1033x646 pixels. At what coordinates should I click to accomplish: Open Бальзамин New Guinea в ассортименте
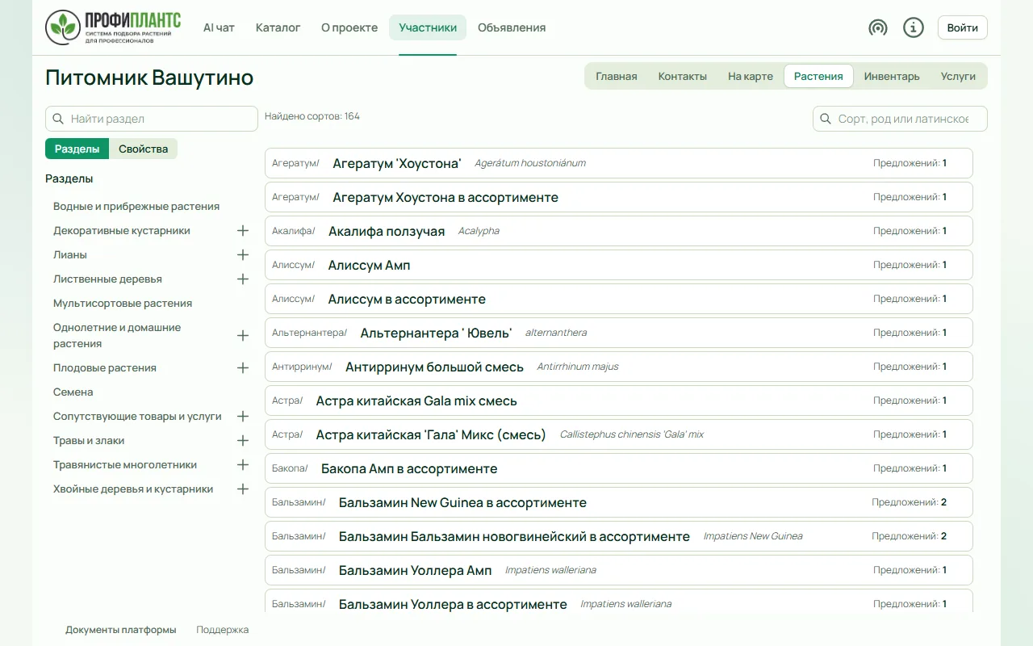(619, 502)
